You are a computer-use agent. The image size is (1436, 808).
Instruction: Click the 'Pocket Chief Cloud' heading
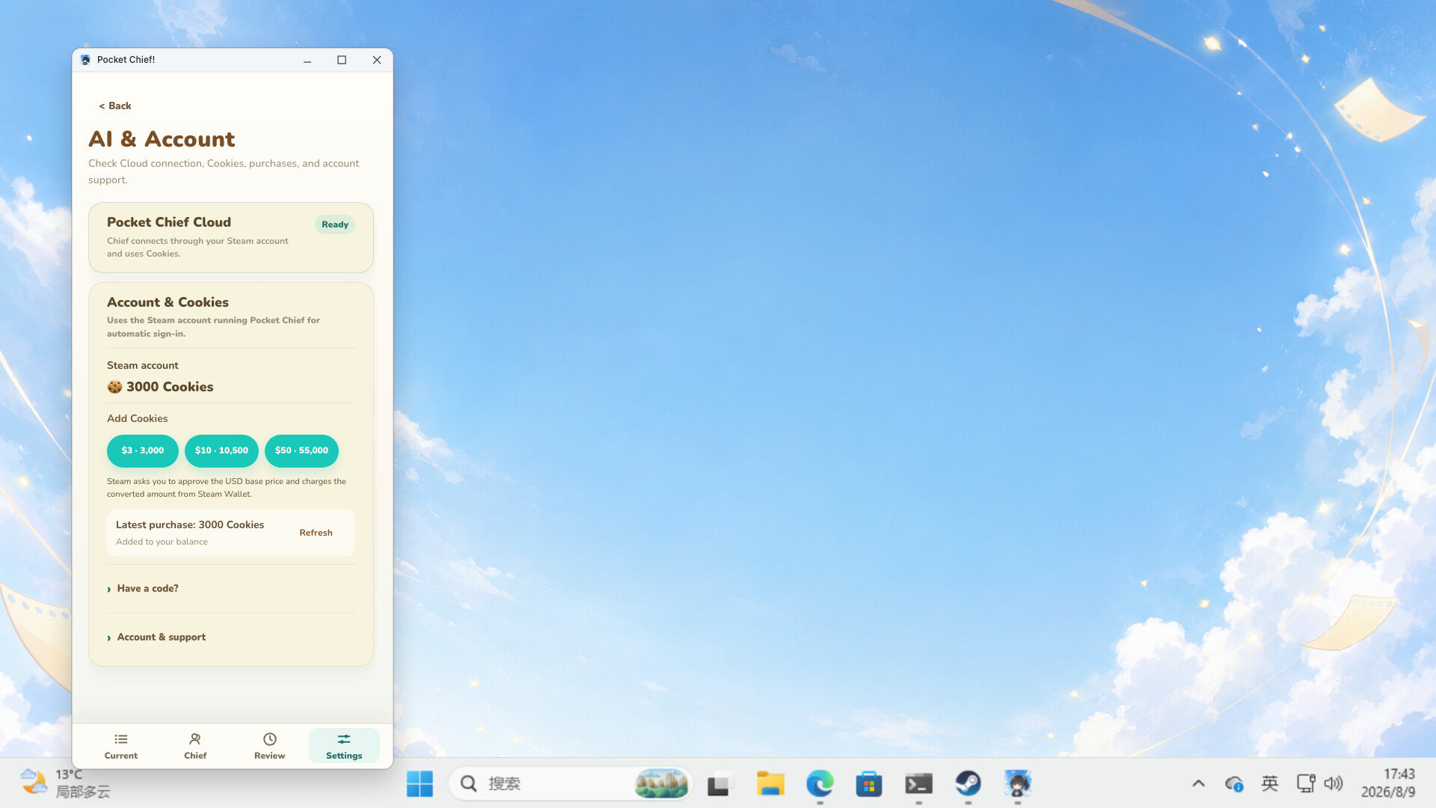[169, 222]
